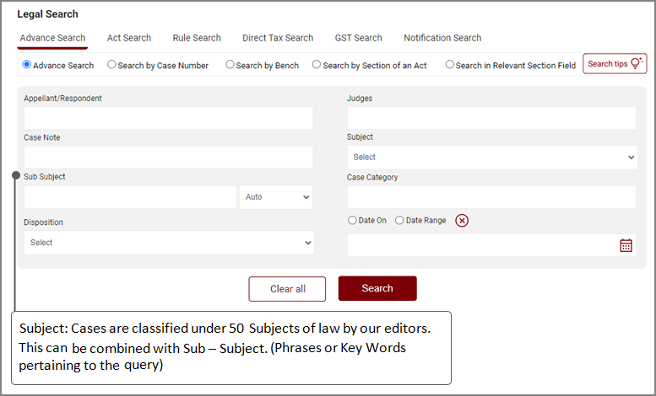Select Search in Relevant Section Field option
Screen dimensions: 656x396
(450, 65)
